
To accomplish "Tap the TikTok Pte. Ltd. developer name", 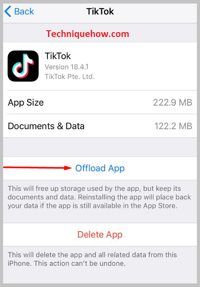I will 69,77.
